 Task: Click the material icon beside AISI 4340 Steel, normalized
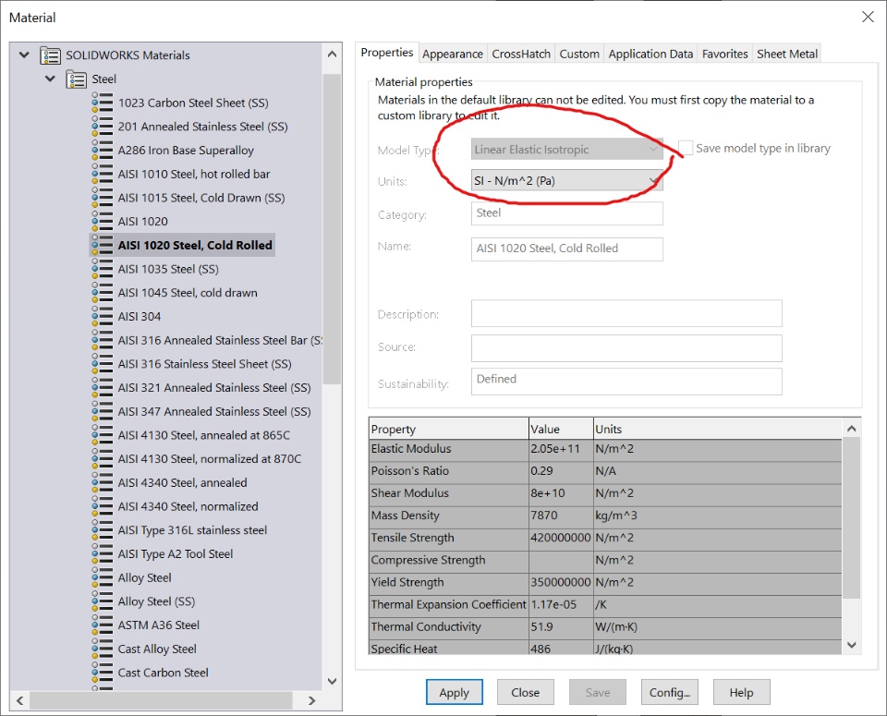pos(103,506)
